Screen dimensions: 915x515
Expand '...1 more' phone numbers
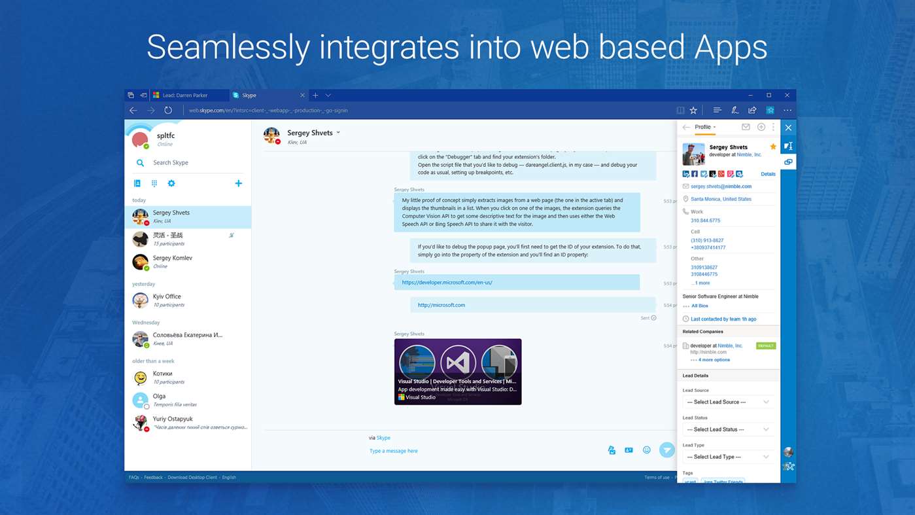(700, 283)
